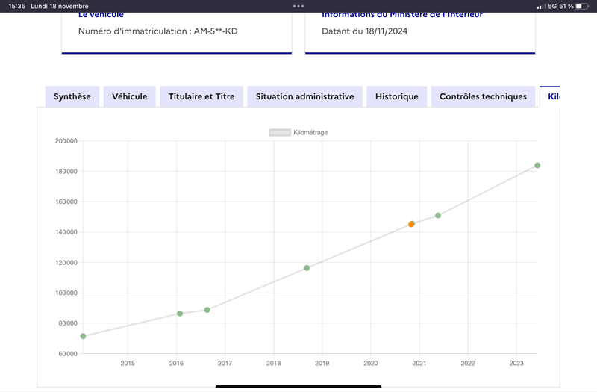Click the Numéro d'immatriculation AM-5**-KD text
Viewport: 597px width, 392px height.
click(158, 31)
